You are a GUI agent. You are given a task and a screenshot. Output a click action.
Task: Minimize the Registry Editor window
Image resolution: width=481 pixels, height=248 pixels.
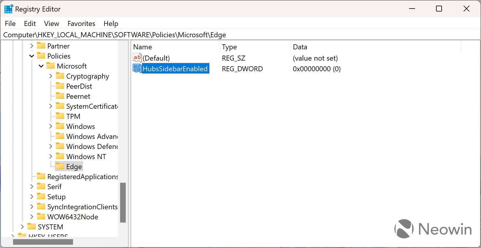coord(412,9)
